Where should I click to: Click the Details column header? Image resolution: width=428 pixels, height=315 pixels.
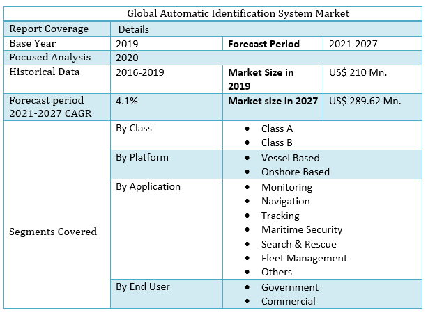click(x=134, y=29)
